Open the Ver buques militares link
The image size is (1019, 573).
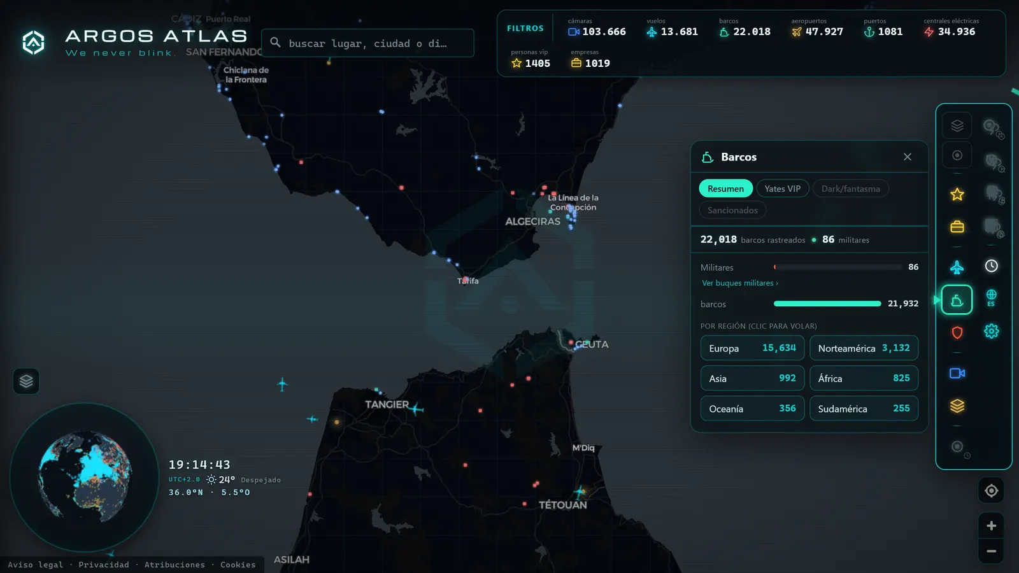click(x=740, y=283)
